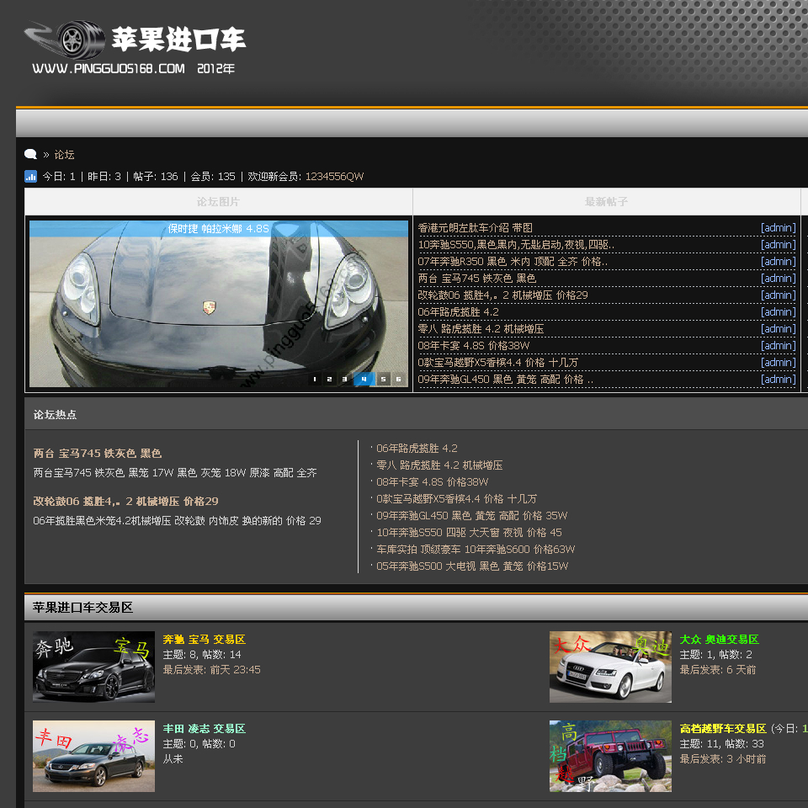
Task: Open latest post 0款宝马越野X5香槟4.4
Action: tap(497, 362)
